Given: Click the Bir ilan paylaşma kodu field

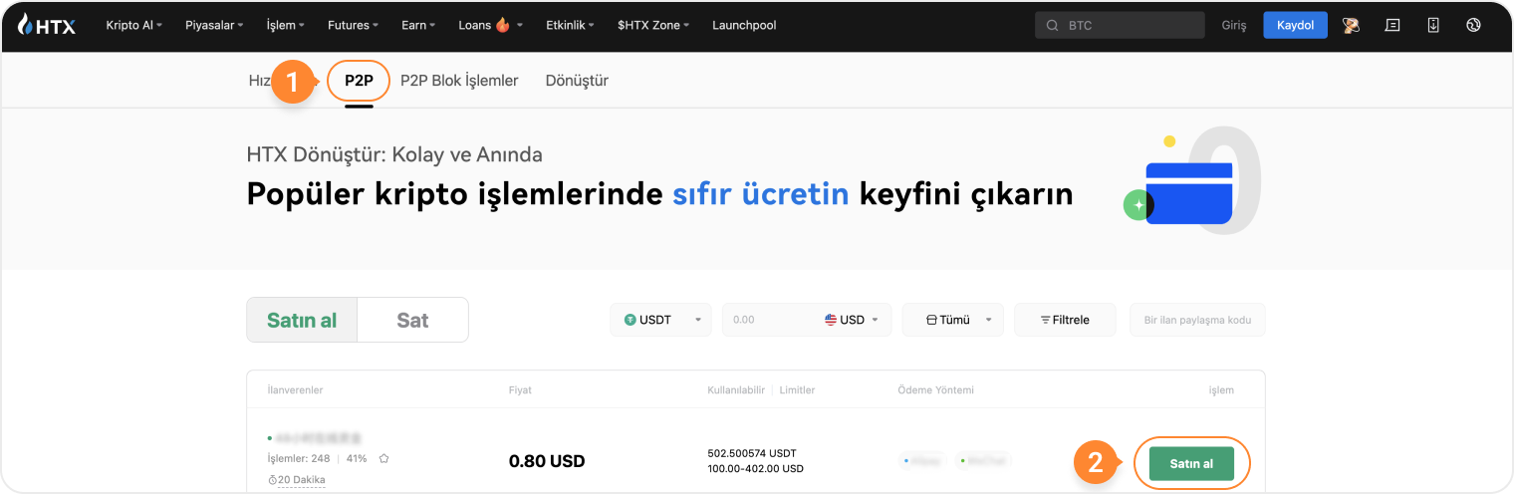Looking at the screenshot, I should tap(1197, 320).
